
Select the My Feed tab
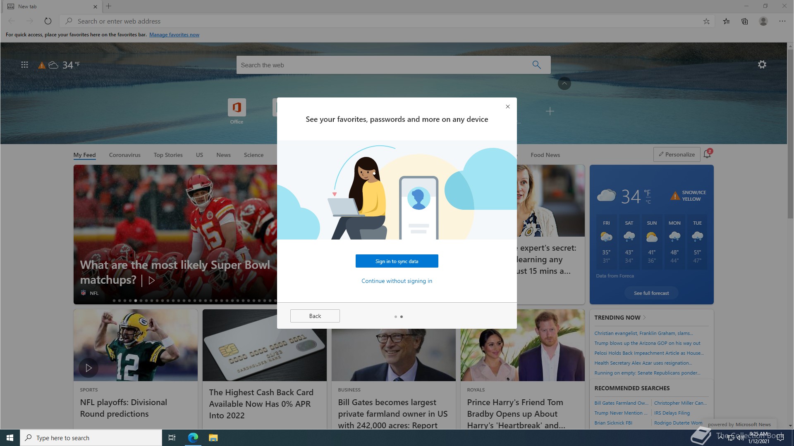pos(85,155)
